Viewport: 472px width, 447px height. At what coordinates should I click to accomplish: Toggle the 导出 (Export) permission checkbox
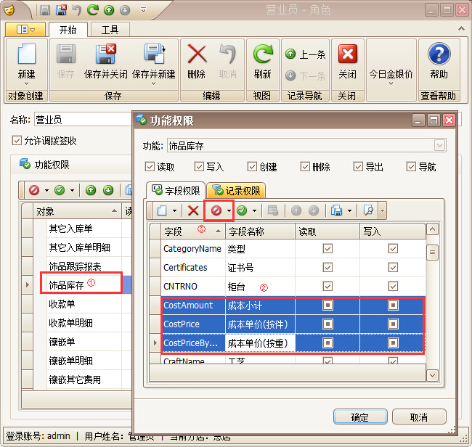pyautogui.click(x=358, y=167)
